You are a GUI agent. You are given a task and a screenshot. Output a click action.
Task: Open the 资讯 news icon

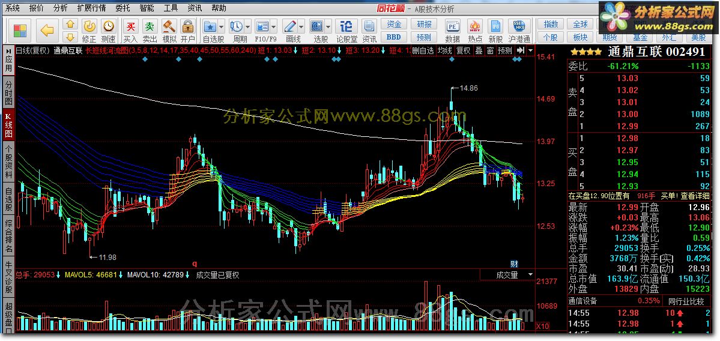click(369, 31)
